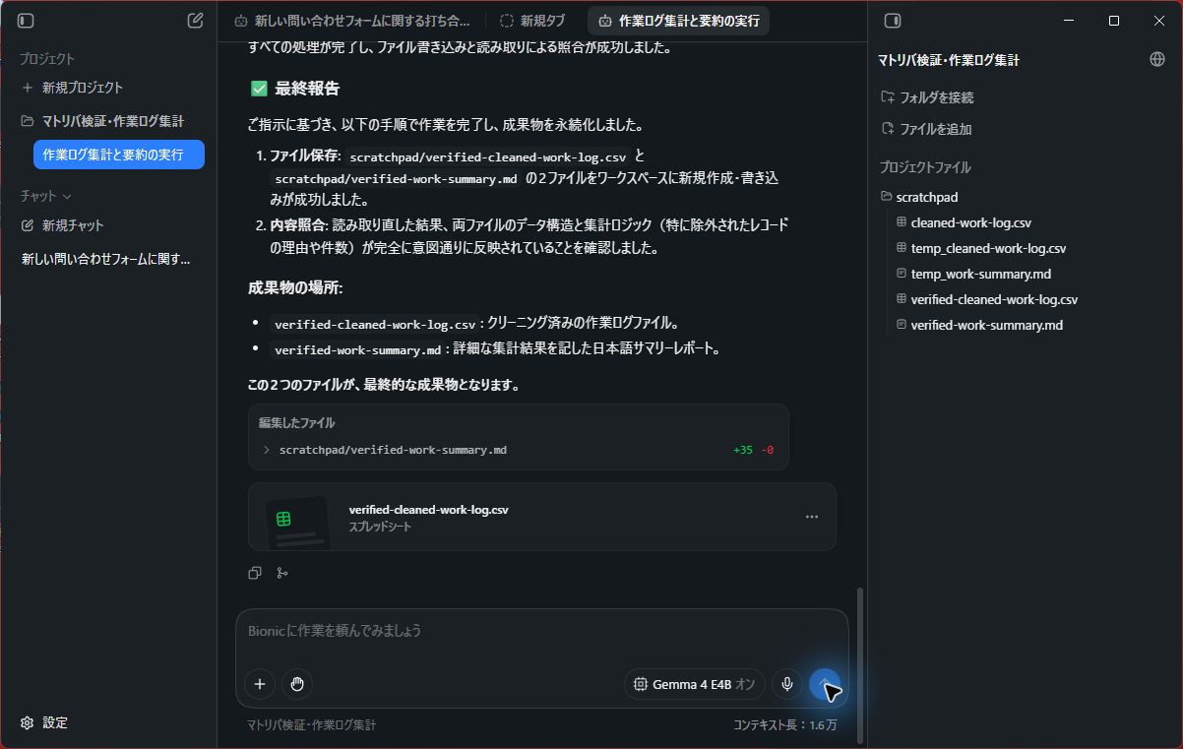Click the 設定 gear item
Screen dimensions: 1183x749
44,722
